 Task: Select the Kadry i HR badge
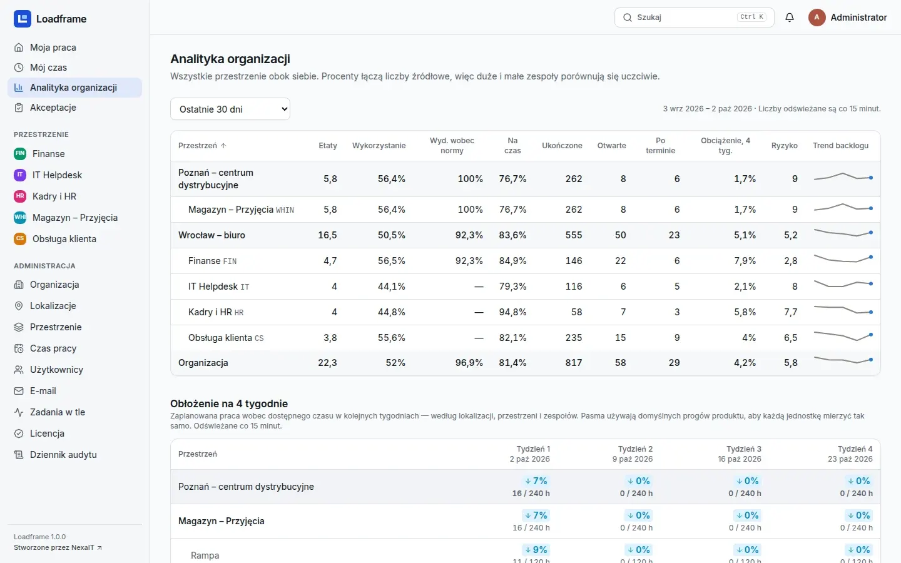(x=20, y=196)
